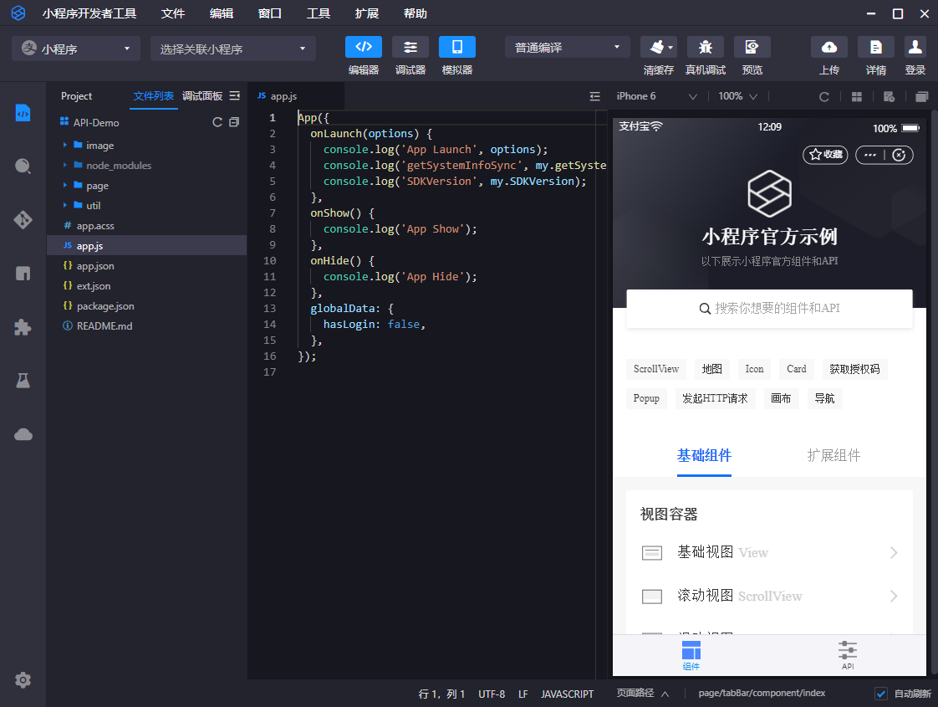Open the iPhone 6 device dropdown
938x707 pixels.
click(x=656, y=96)
